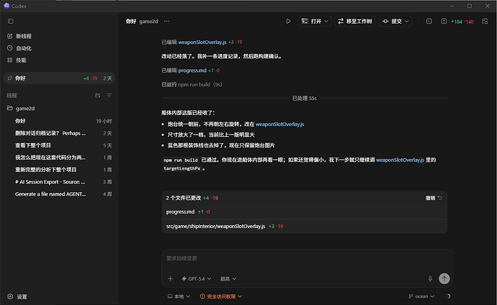Open 设置 settings at sidebar bottom
Screen dimensions: 497x305
tap(17, 296)
